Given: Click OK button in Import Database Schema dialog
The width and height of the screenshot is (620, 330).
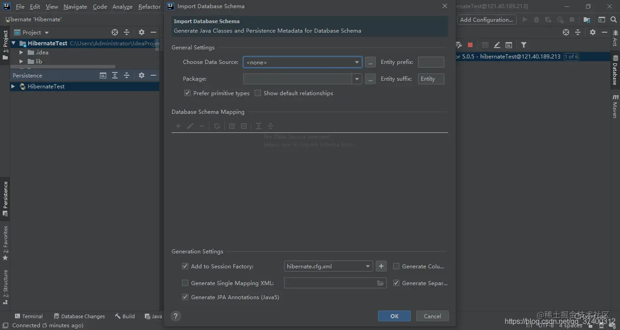Looking at the screenshot, I should (394, 316).
